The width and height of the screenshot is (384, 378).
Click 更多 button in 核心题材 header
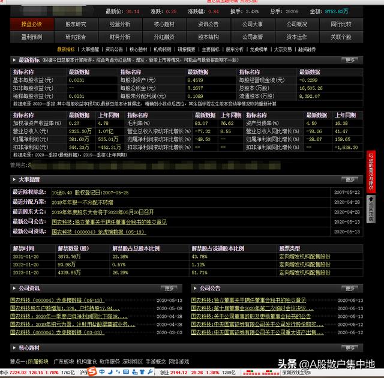[350, 347]
